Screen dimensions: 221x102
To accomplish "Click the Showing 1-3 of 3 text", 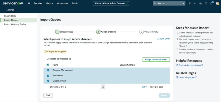I will click(58, 87).
